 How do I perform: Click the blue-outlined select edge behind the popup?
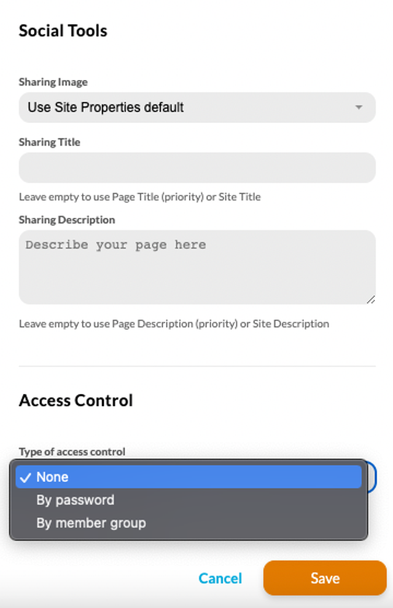[372, 477]
